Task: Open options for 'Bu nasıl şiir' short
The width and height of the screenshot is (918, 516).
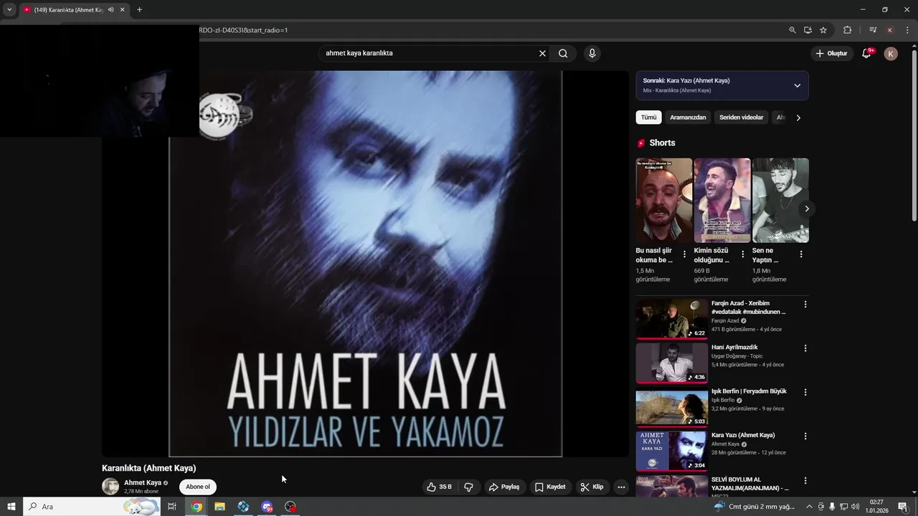Action: click(684, 254)
